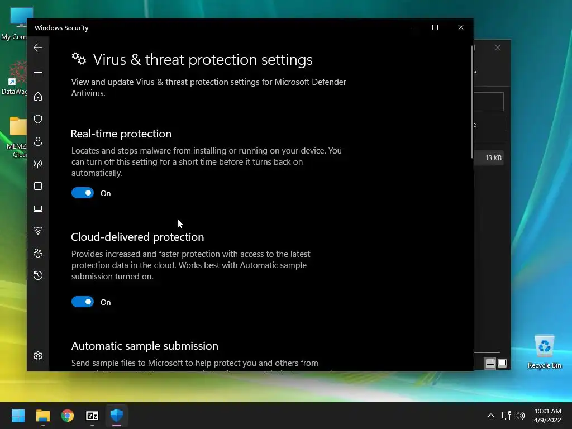Open Firewall & network protection icon
572x429 pixels.
click(38, 164)
